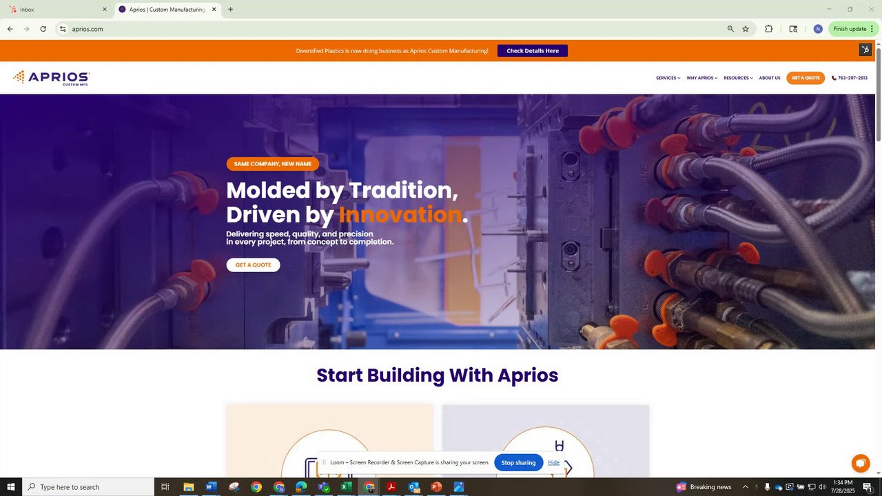Select the Aprios Custom Manufacturing tab

167,10
